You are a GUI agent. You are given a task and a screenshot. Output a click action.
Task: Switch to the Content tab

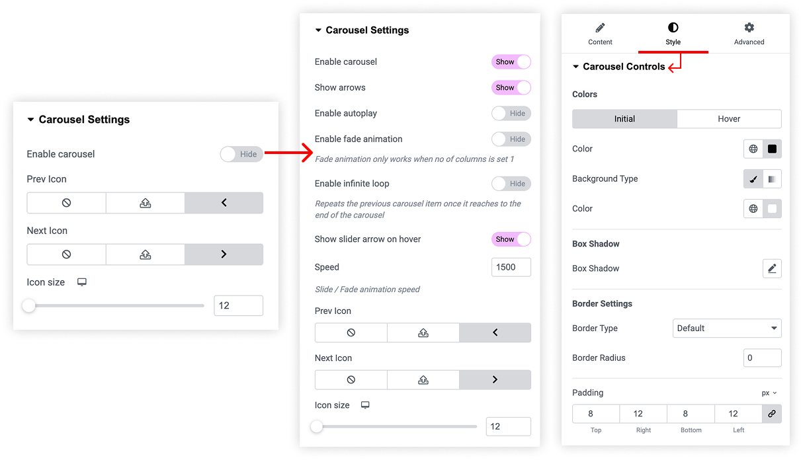pyautogui.click(x=600, y=34)
